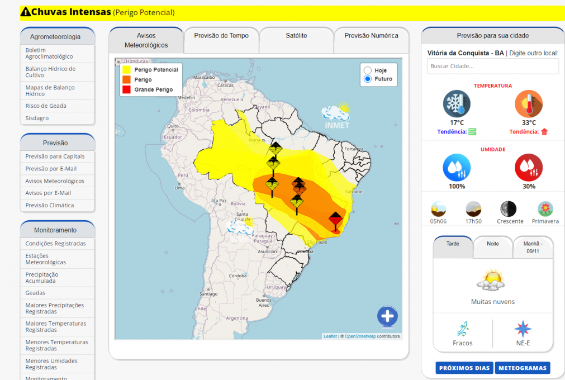The height and width of the screenshot is (380, 565).
Task: Click the red warning marker near Rio de Janeiro
Action: 335,219
